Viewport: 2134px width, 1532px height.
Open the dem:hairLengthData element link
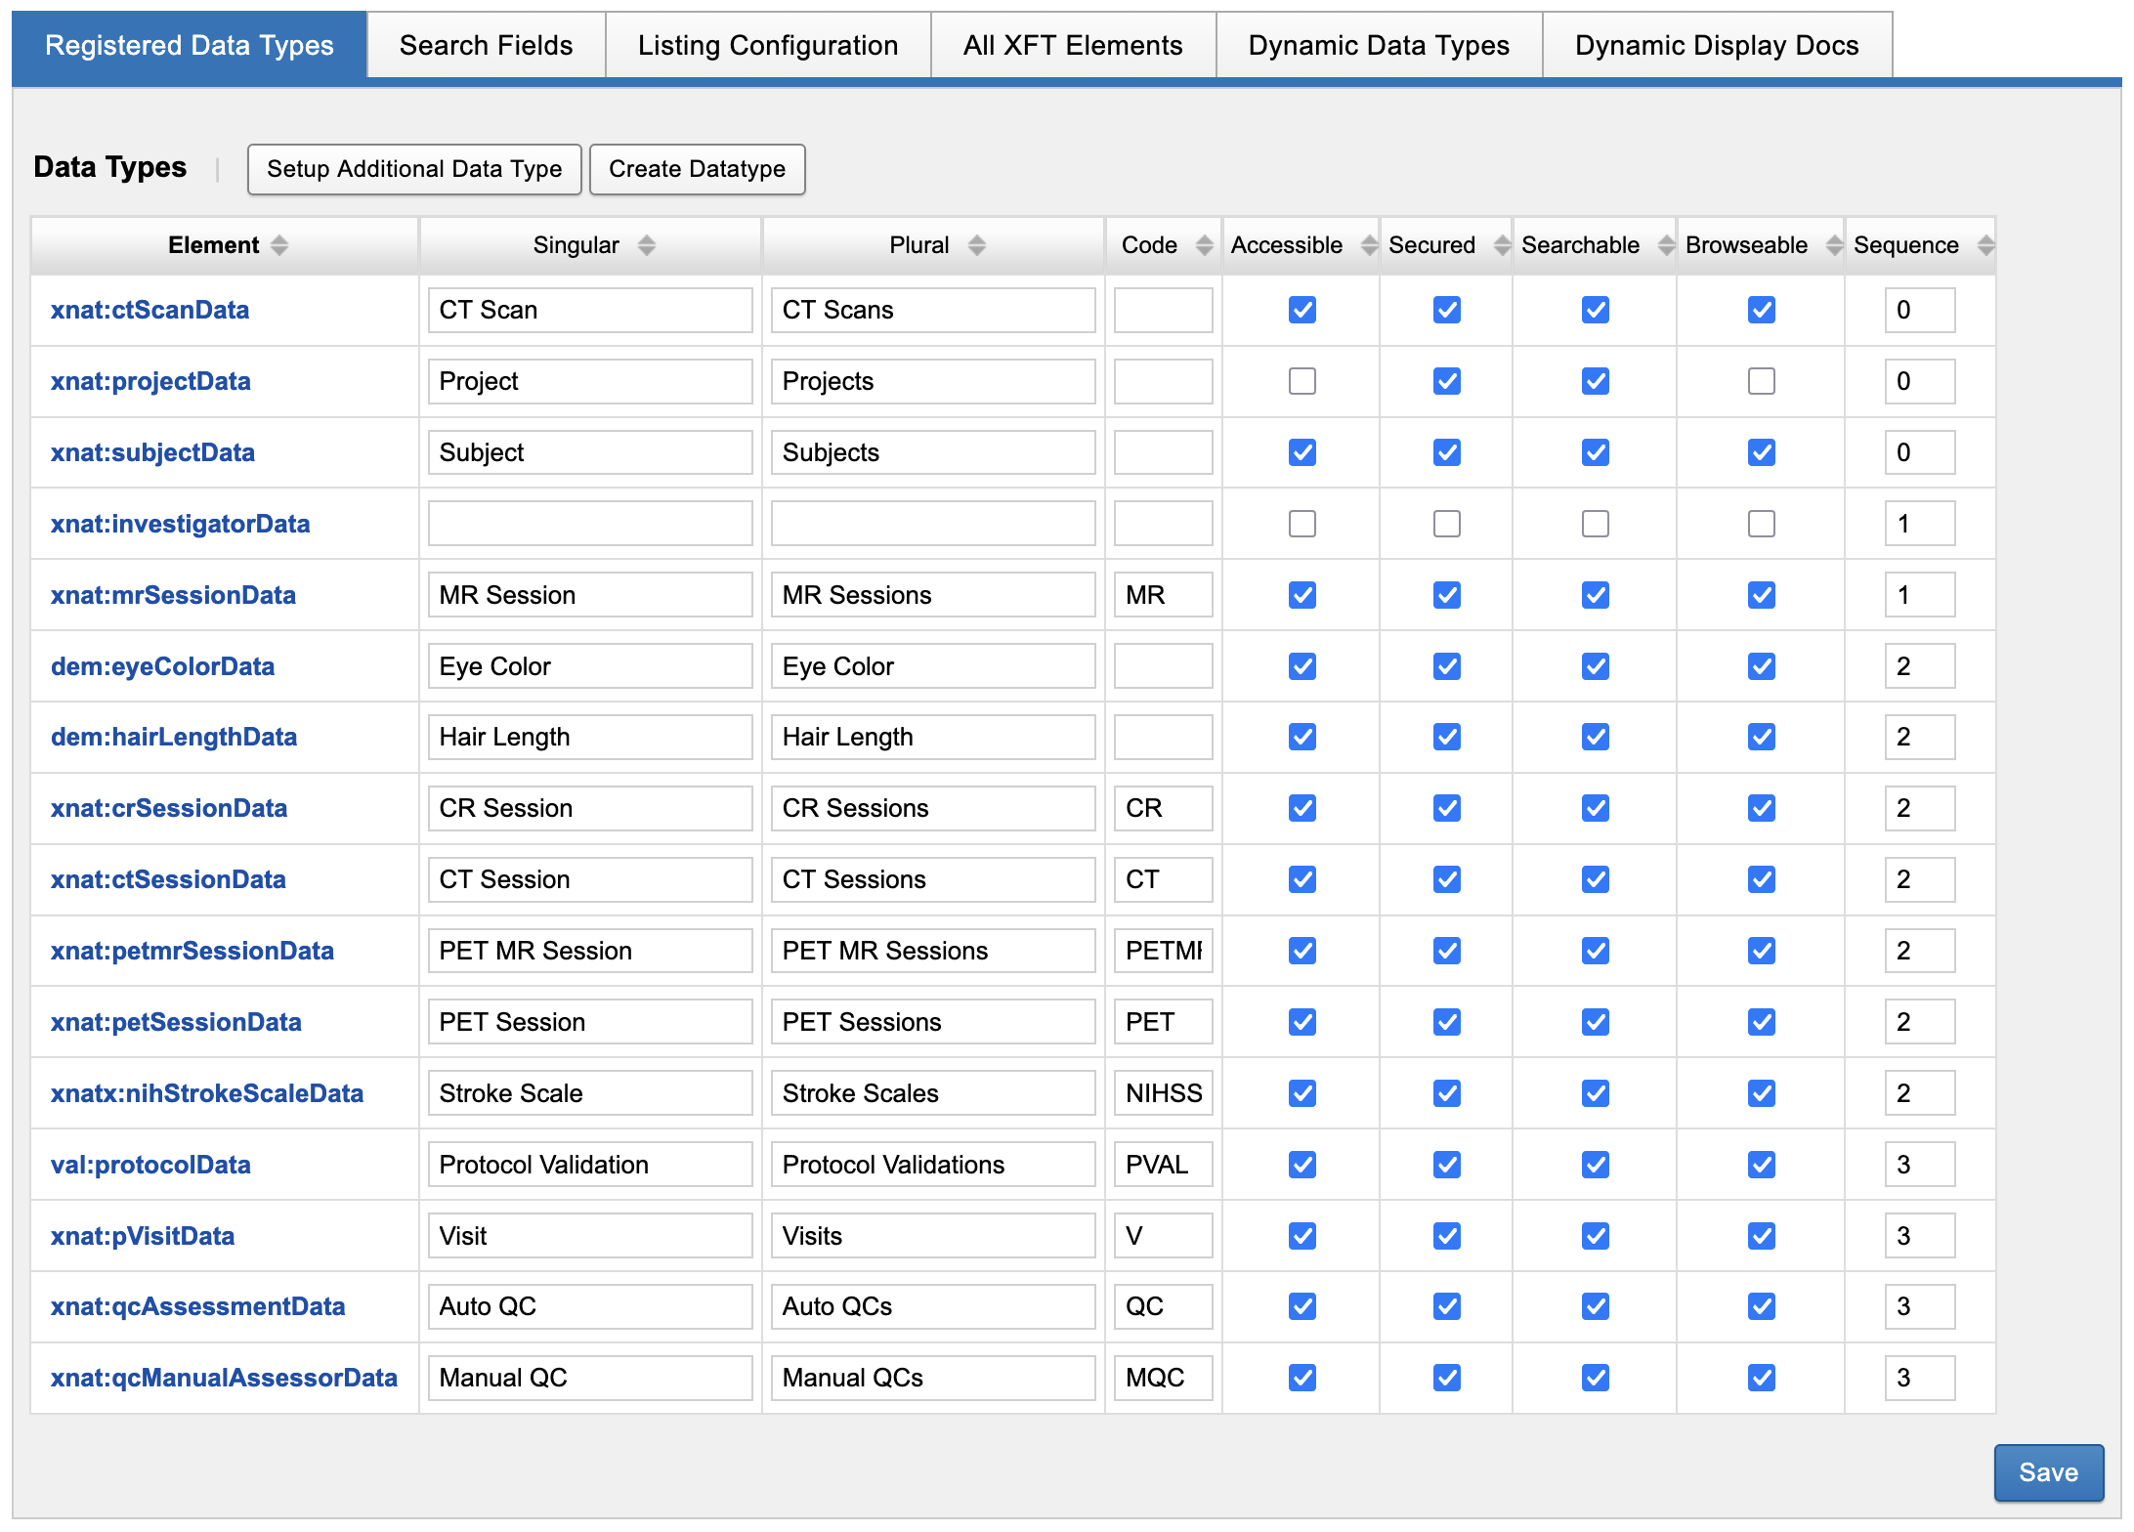click(x=174, y=737)
